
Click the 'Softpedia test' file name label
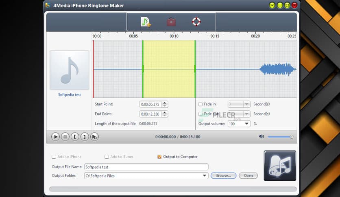70,94
